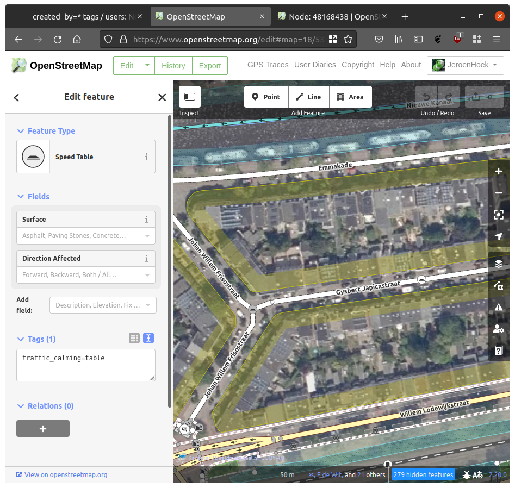Switch tags to list view
The height and width of the screenshot is (488, 515).
click(x=134, y=338)
